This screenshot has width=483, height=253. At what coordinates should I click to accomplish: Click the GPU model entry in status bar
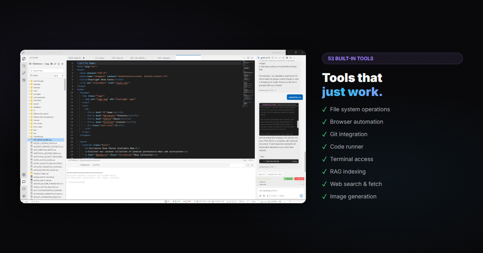click(270, 202)
